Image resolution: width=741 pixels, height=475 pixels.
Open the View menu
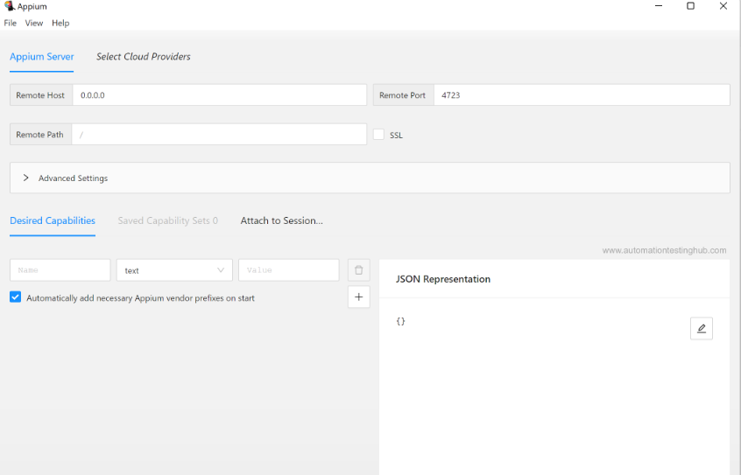(34, 23)
